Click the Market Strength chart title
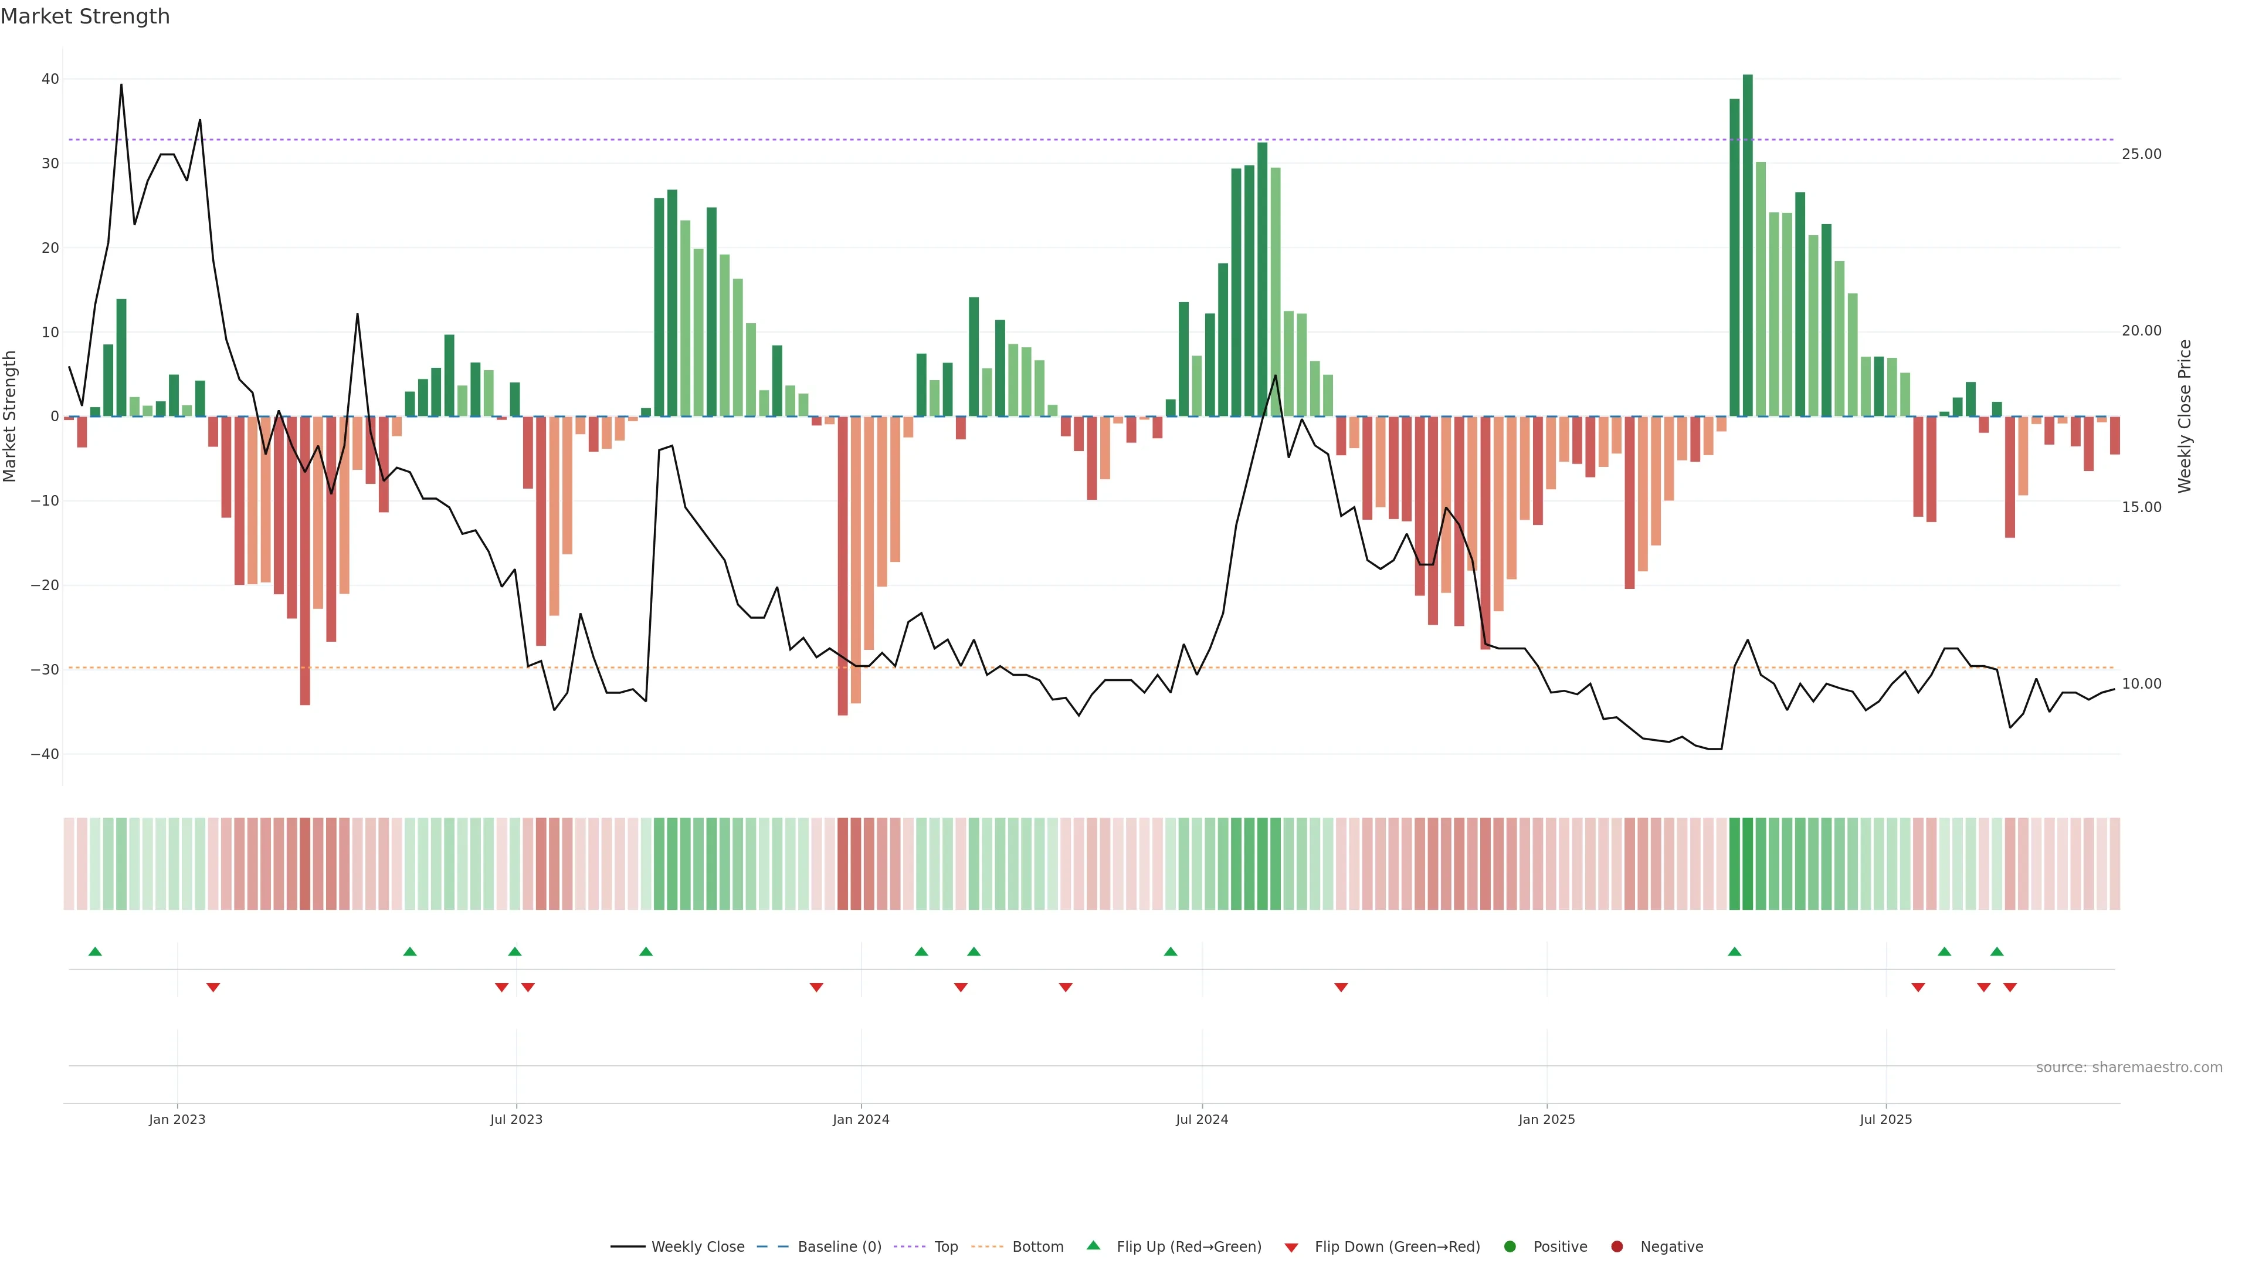This screenshot has width=2252, height=1267. point(85,16)
